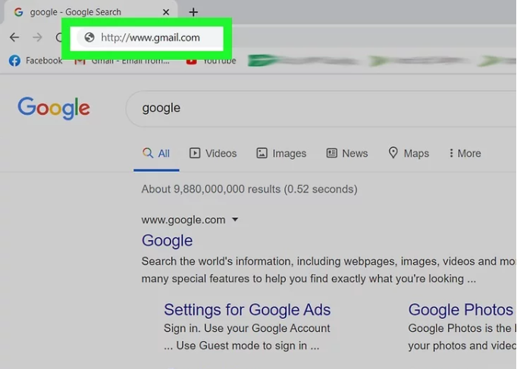Open the Facebook bookmark
517x369 pixels.
point(36,61)
